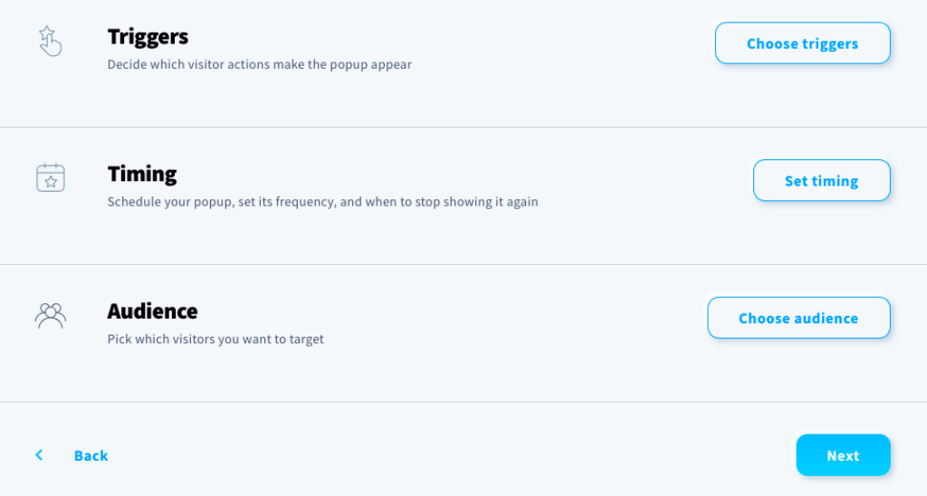This screenshot has height=496, width=927.
Task: Click the left chevron beside Back
Action: click(39, 455)
